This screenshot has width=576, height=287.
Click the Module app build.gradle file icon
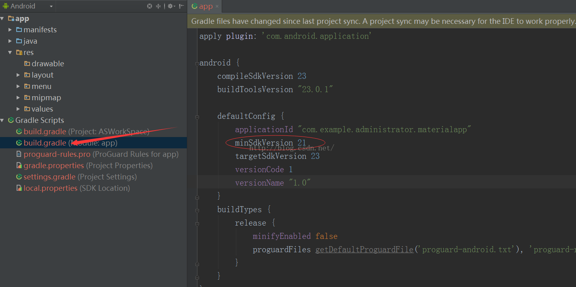(19, 143)
